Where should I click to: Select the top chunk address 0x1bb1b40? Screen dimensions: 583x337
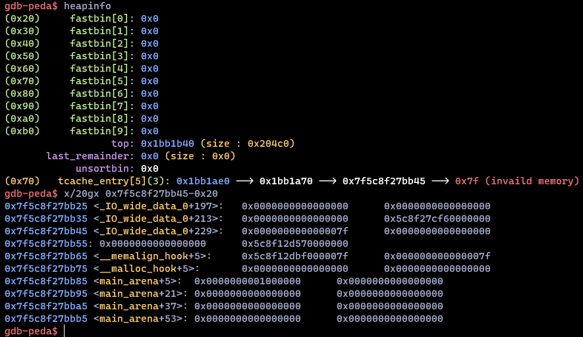[167, 143]
